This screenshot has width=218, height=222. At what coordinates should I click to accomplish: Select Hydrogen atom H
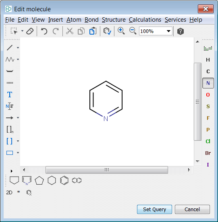(x=208, y=60)
